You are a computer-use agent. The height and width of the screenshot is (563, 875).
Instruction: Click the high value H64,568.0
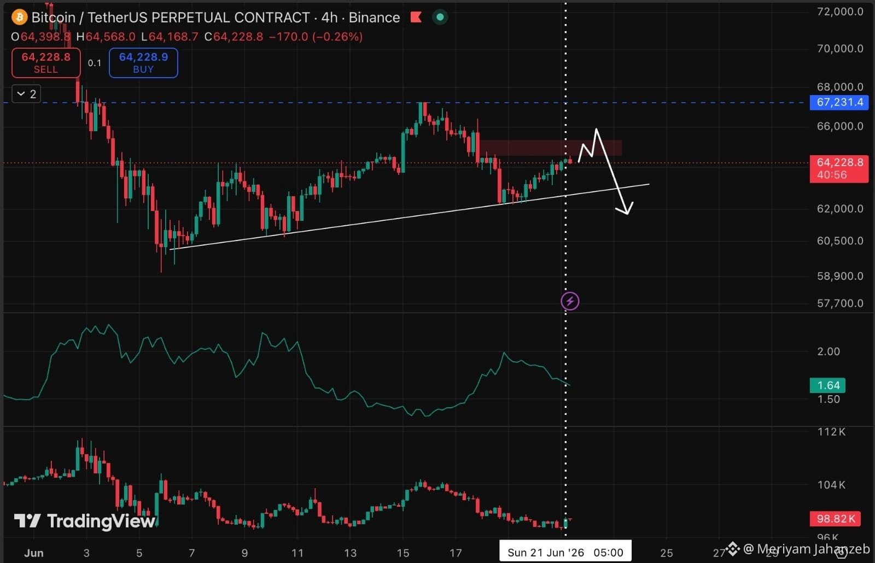[x=106, y=37]
